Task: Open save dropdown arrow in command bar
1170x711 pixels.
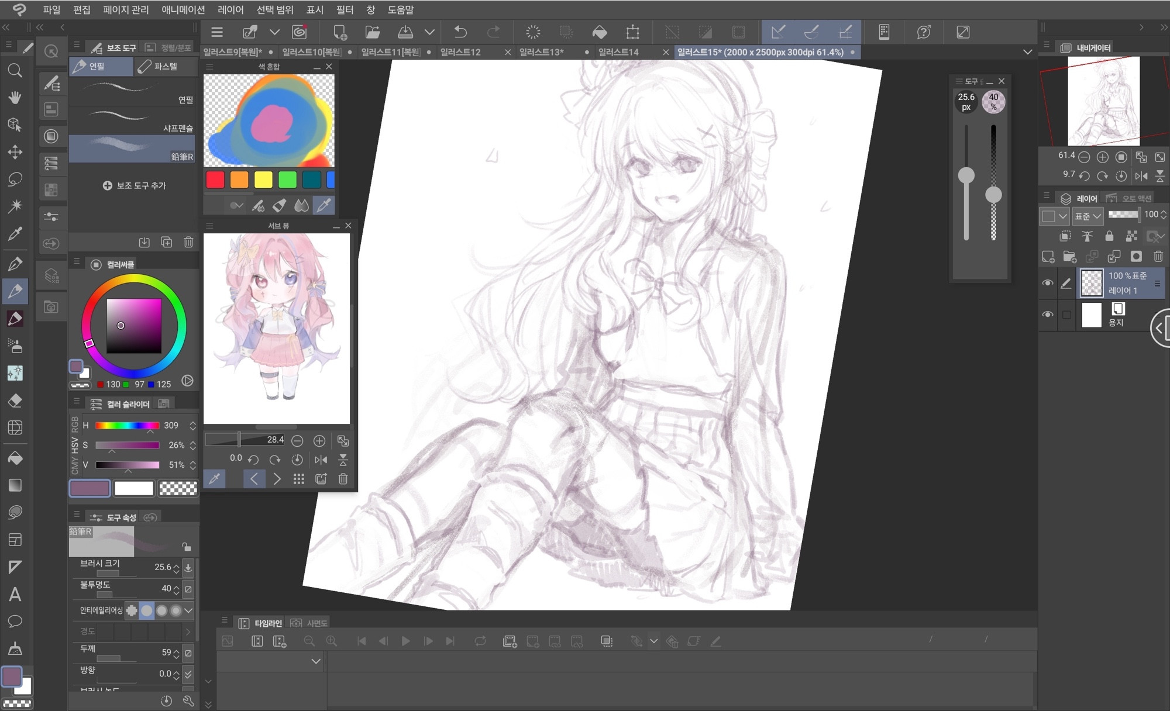Action: pyautogui.click(x=429, y=32)
